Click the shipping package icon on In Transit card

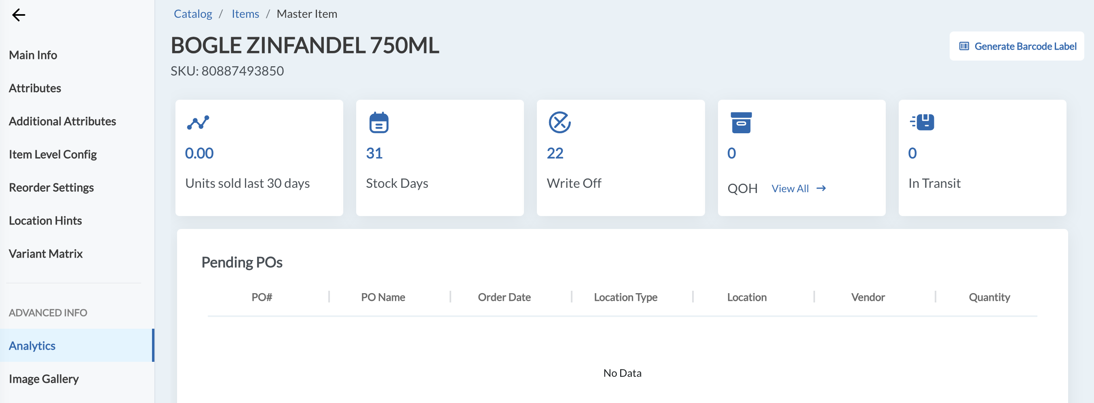[923, 122]
